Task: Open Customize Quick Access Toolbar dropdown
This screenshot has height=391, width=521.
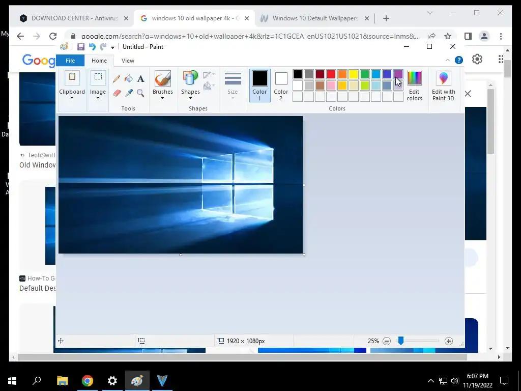Action: click(112, 47)
